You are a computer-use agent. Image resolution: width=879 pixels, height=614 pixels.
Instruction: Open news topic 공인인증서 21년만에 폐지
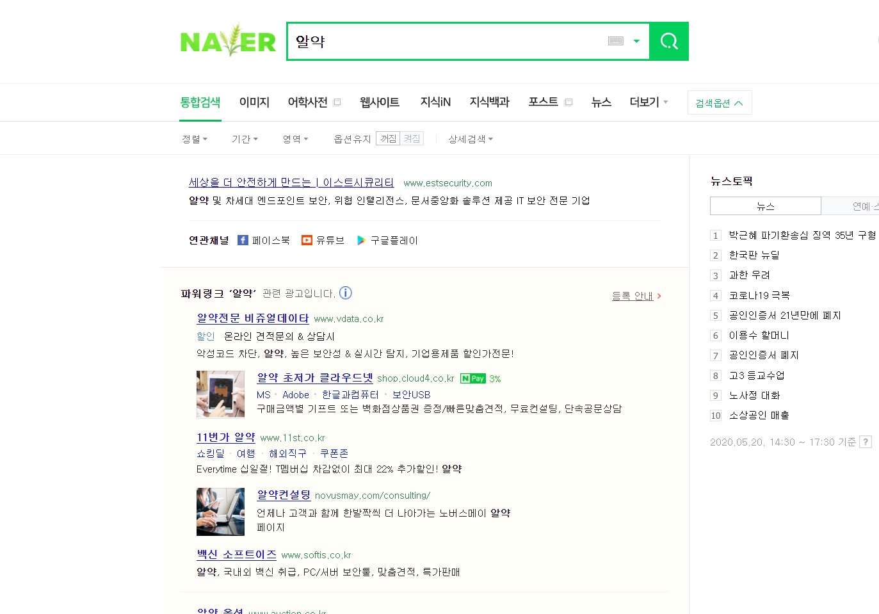(785, 315)
